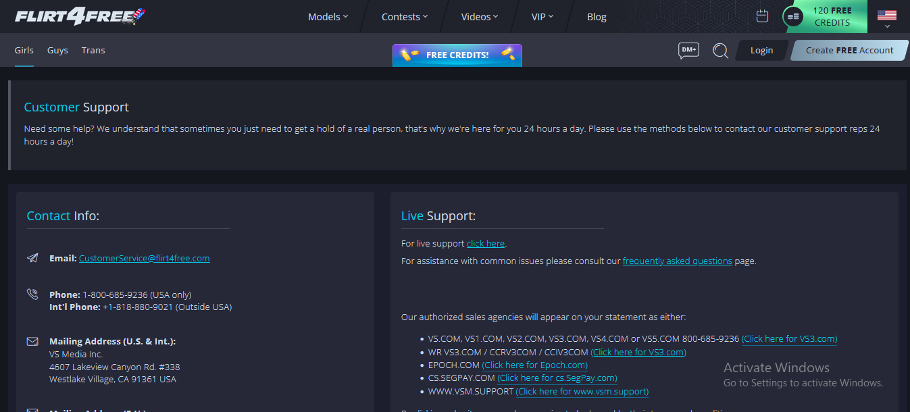Click '4607 Lakeview Canyon Rd. #338' text

115,367
